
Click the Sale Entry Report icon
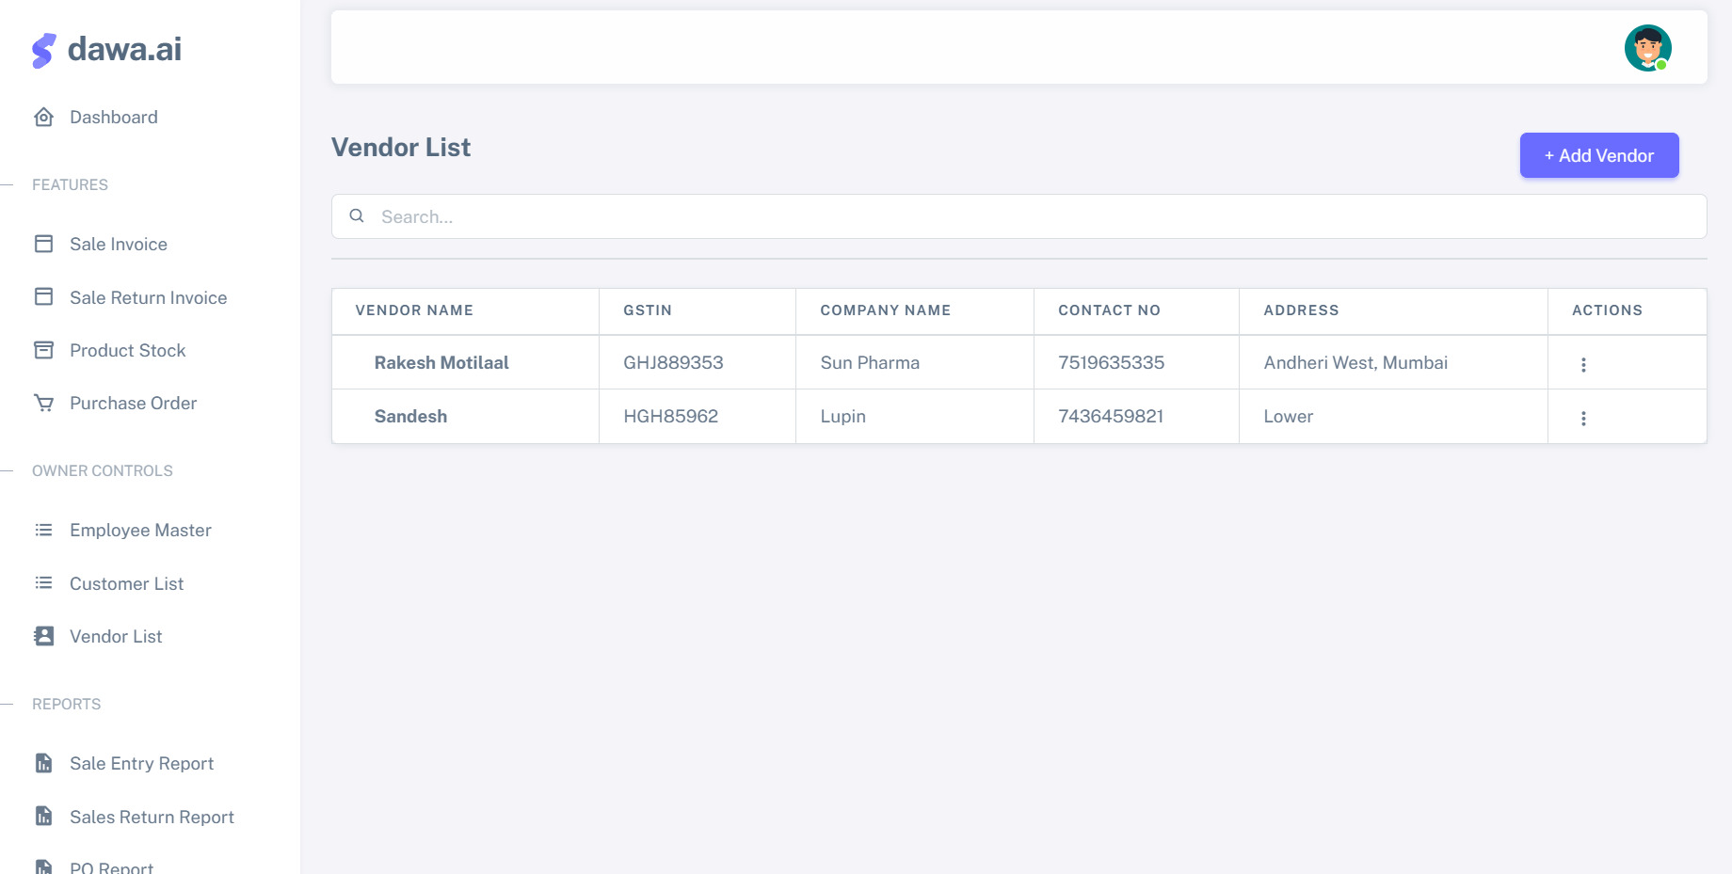pos(43,763)
